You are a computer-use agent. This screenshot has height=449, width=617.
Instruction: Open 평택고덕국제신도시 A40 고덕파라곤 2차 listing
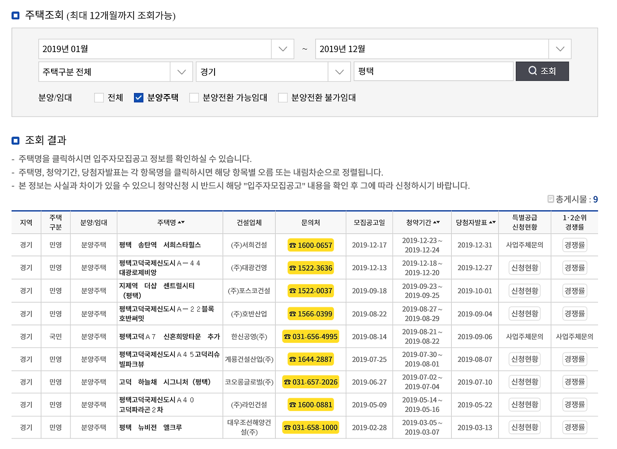(157, 405)
